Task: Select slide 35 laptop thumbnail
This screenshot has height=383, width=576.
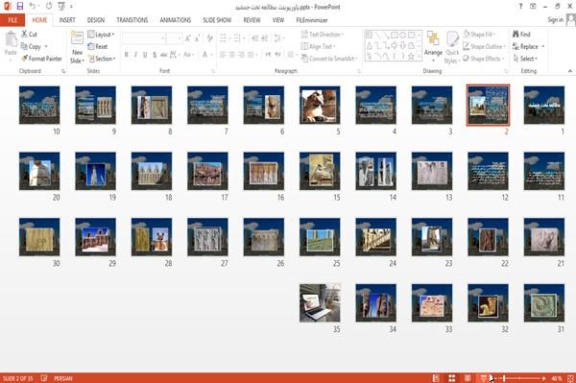Action: coord(320,303)
